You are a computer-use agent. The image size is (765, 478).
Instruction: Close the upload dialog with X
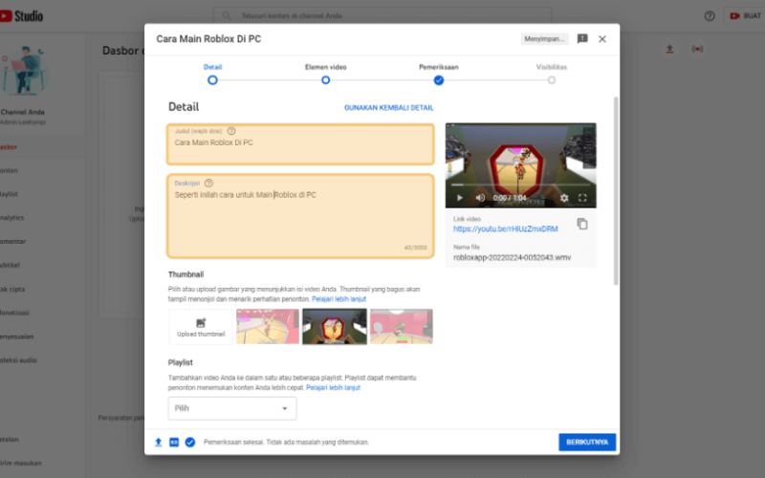[602, 39]
